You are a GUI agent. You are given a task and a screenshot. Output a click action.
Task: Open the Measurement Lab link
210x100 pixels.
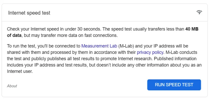[99, 46]
